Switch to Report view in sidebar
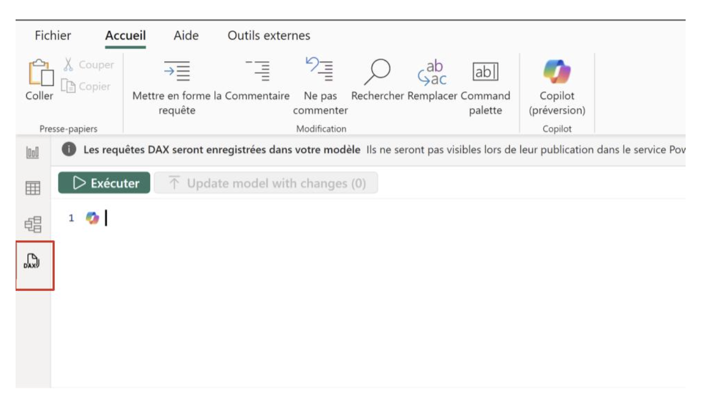The image size is (719, 401). click(x=33, y=153)
